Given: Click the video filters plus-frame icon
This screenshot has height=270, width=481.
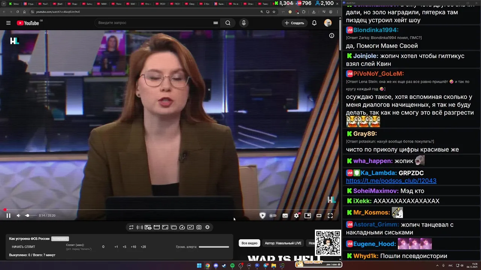Looking at the screenshot, I should (191, 227).
